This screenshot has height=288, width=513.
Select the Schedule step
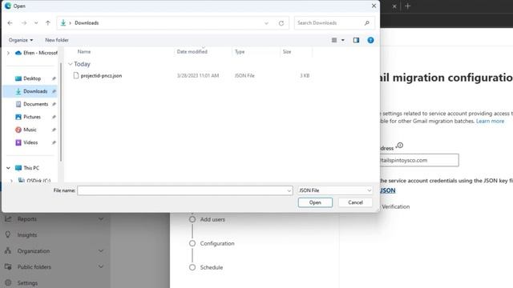tap(212, 267)
